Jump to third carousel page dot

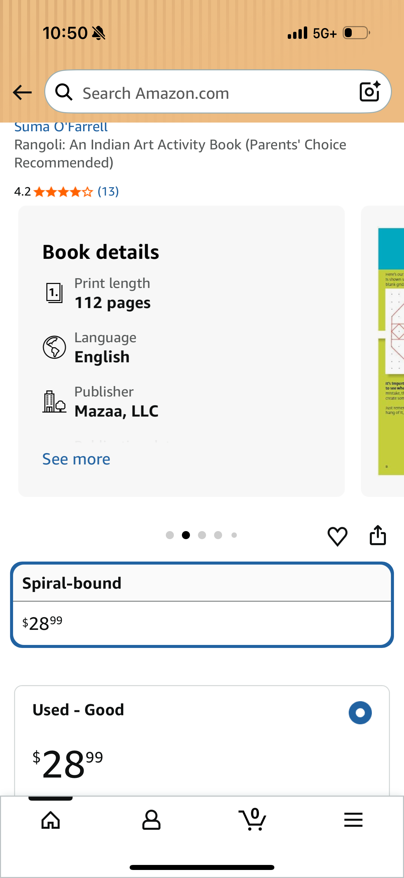pos(202,535)
